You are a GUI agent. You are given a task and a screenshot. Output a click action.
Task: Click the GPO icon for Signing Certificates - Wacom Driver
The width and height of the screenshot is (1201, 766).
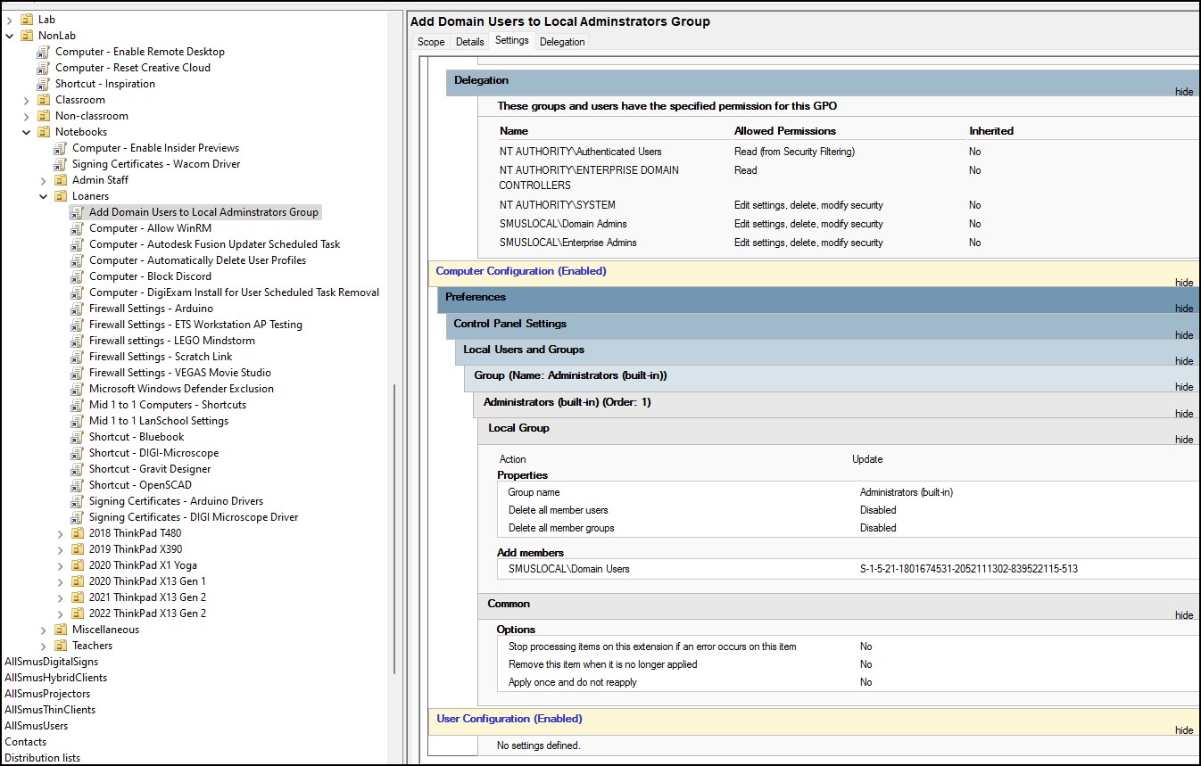coord(61,164)
